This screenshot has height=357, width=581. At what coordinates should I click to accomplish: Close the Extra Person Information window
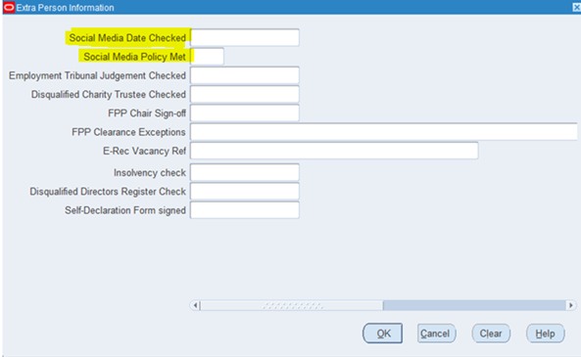point(577,8)
